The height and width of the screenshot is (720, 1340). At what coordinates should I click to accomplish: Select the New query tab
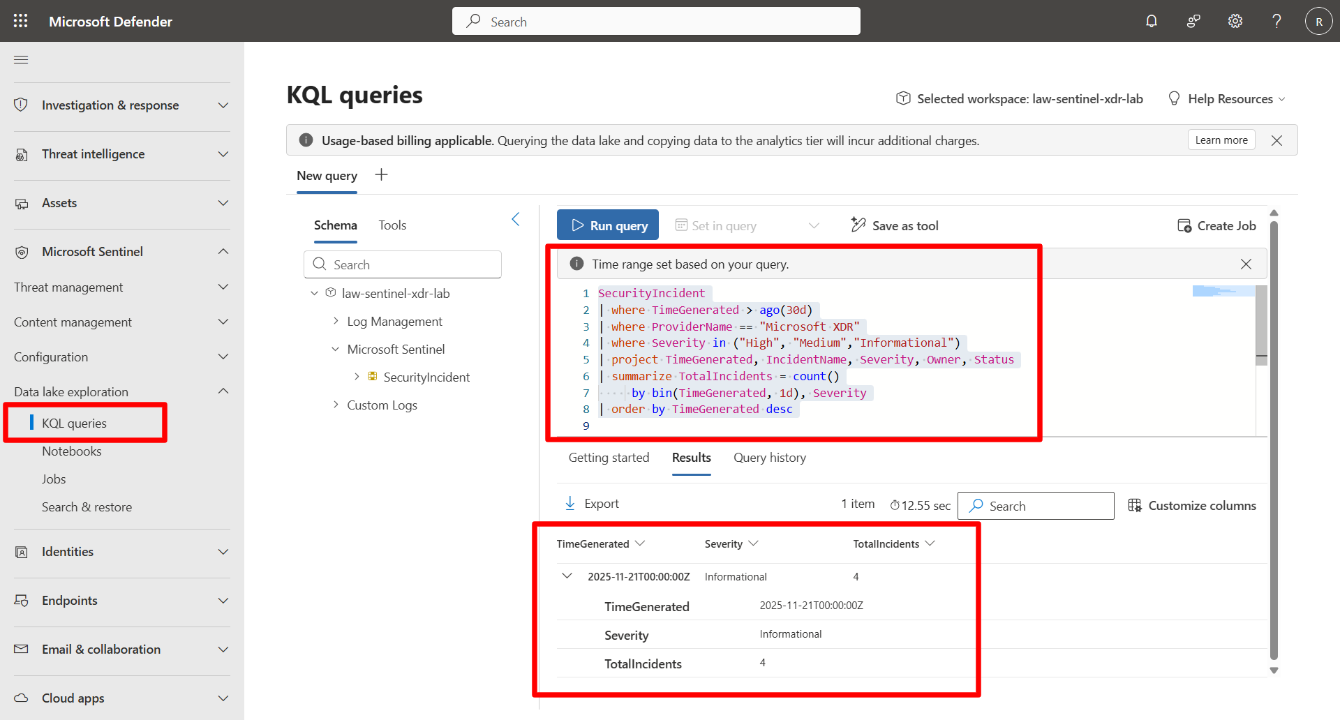(327, 176)
